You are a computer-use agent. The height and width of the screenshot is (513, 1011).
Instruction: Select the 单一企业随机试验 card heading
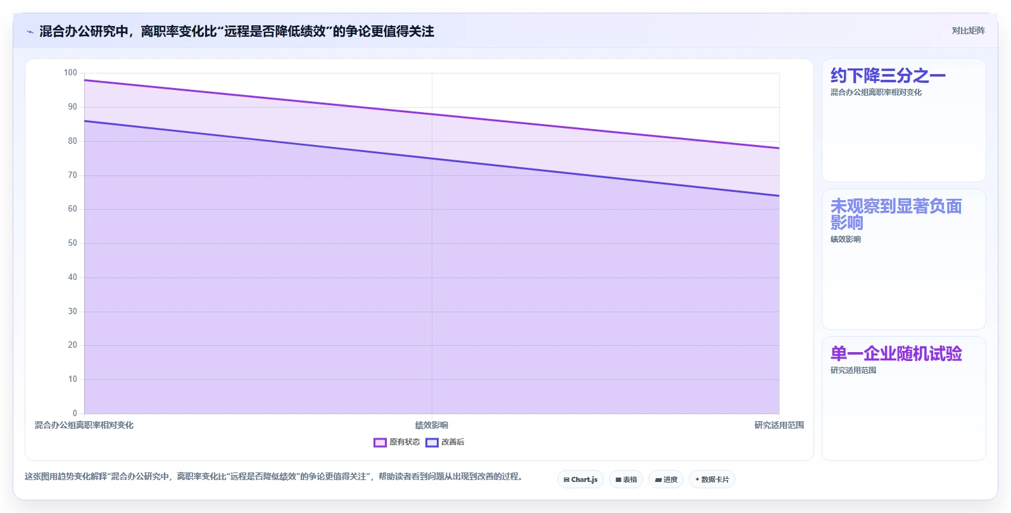[x=896, y=353]
